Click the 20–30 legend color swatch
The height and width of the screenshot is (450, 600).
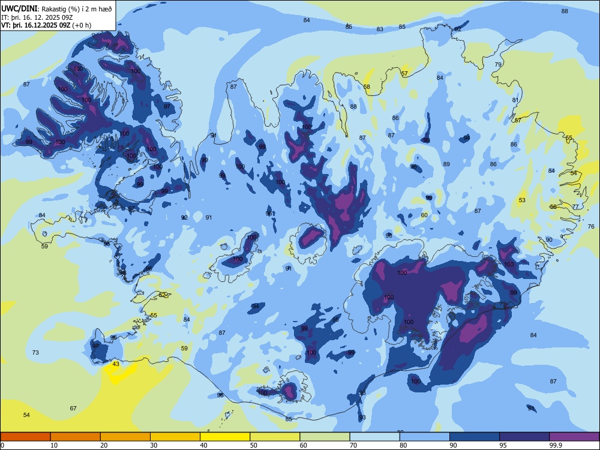125,437
